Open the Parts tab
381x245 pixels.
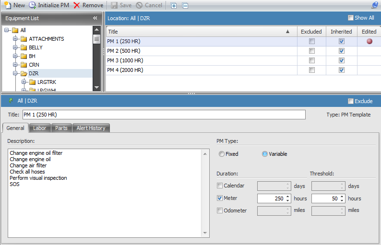point(61,128)
